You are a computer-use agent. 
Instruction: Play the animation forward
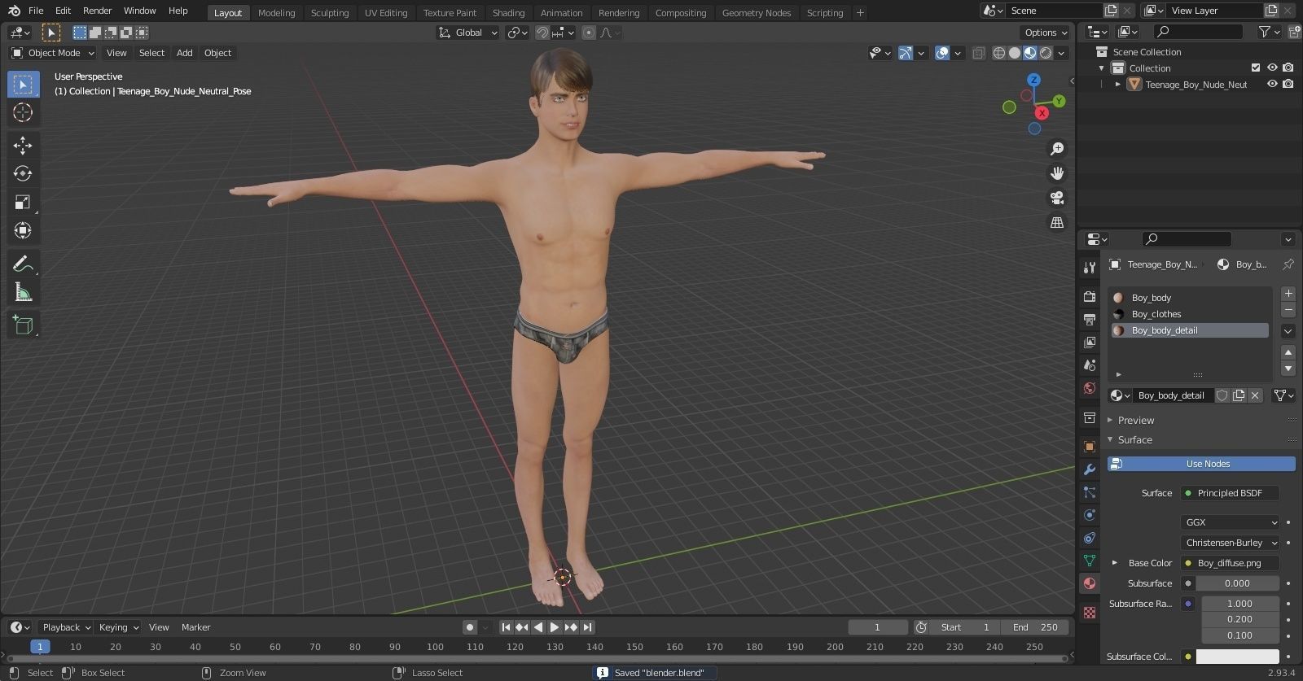point(555,627)
